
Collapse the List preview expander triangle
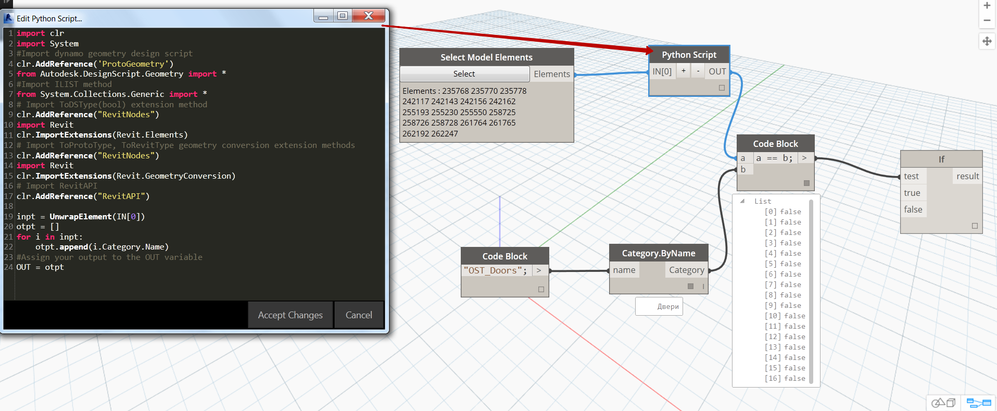tap(742, 201)
